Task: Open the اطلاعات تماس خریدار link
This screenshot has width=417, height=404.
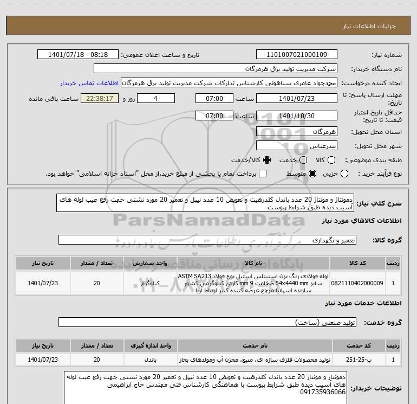Action: click(89, 83)
